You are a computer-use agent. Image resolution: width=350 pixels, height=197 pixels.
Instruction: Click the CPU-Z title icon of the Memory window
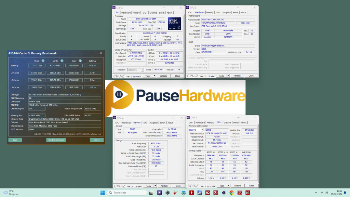pos(115,118)
